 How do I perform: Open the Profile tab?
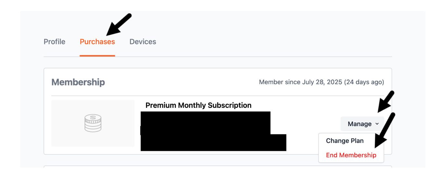coord(55,42)
